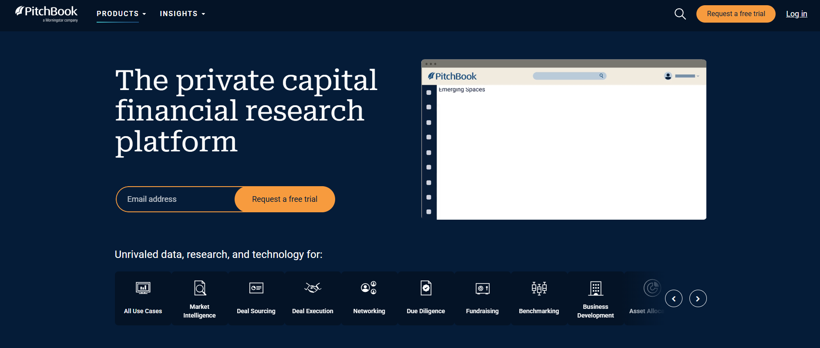Click the header Request a free trial button

tap(736, 14)
